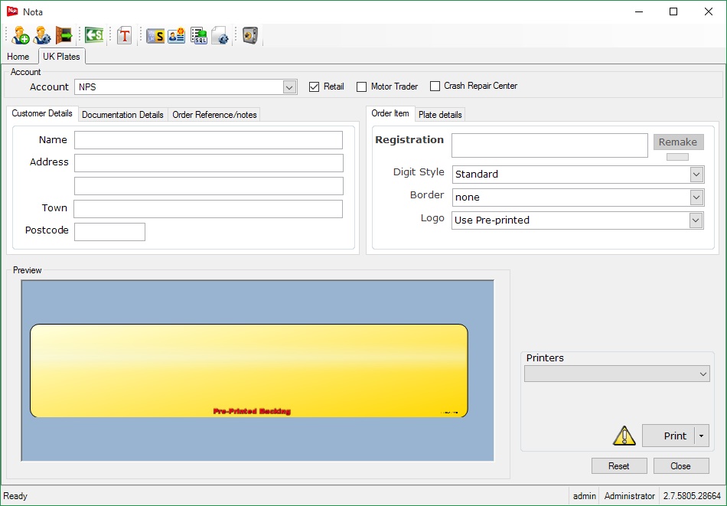Click the Close button at the bottom
Screen dimensions: 727x506
coord(680,465)
